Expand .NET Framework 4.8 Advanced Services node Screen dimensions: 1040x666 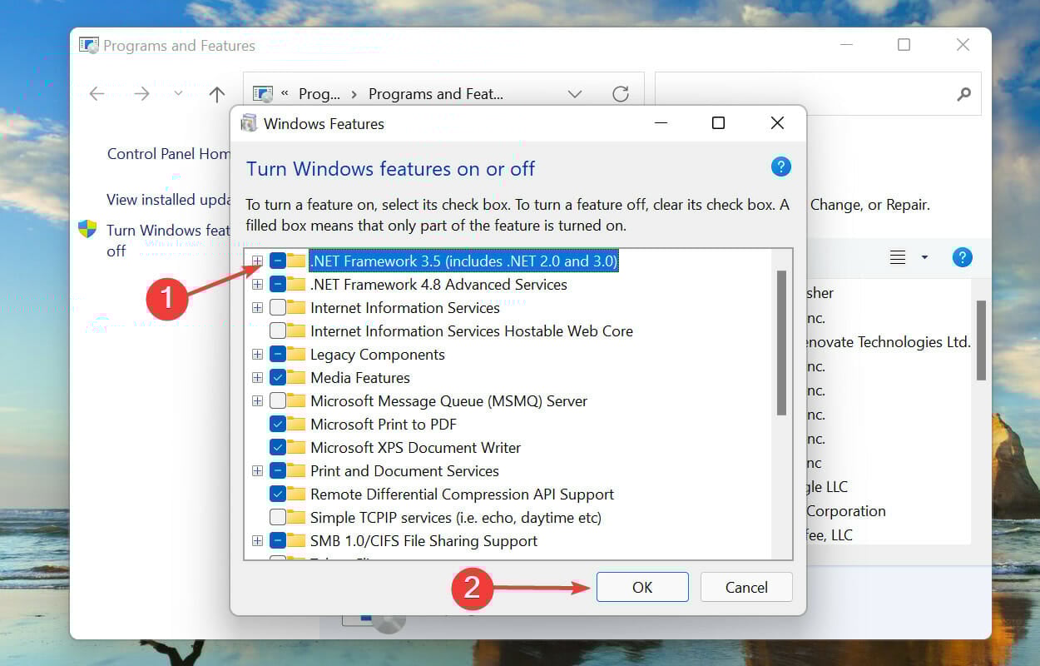pyautogui.click(x=257, y=284)
